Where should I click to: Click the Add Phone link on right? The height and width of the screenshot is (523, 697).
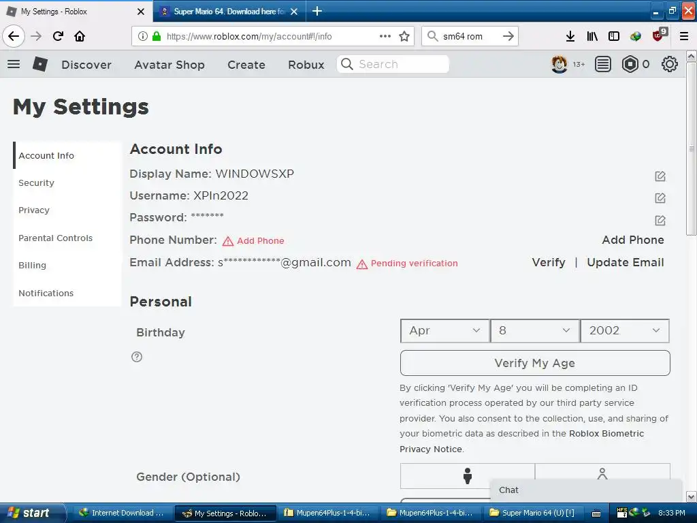[632, 240]
